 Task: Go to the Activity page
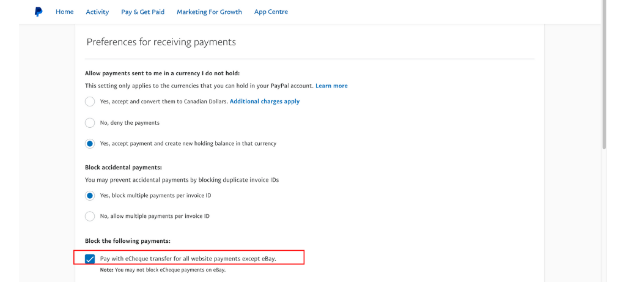click(x=97, y=12)
